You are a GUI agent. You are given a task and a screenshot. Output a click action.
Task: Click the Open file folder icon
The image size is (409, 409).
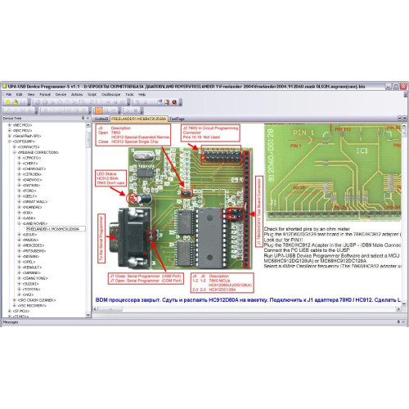coord(16,102)
